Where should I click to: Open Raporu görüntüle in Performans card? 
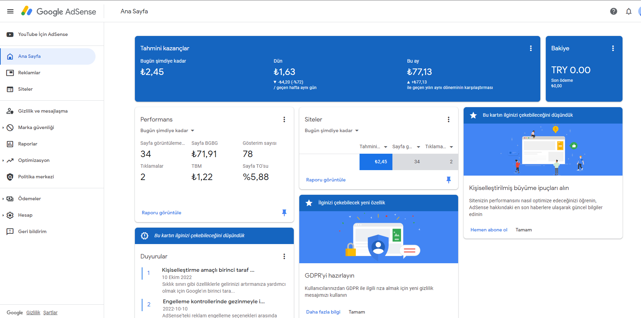[x=162, y=213]
